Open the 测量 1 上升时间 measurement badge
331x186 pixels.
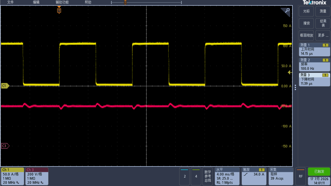314,50
